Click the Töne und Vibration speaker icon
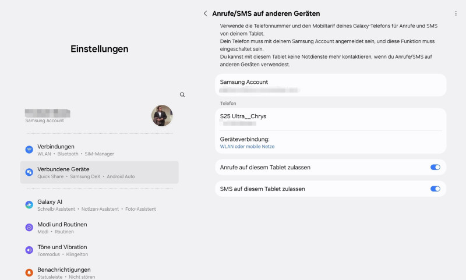 [29, 250]
